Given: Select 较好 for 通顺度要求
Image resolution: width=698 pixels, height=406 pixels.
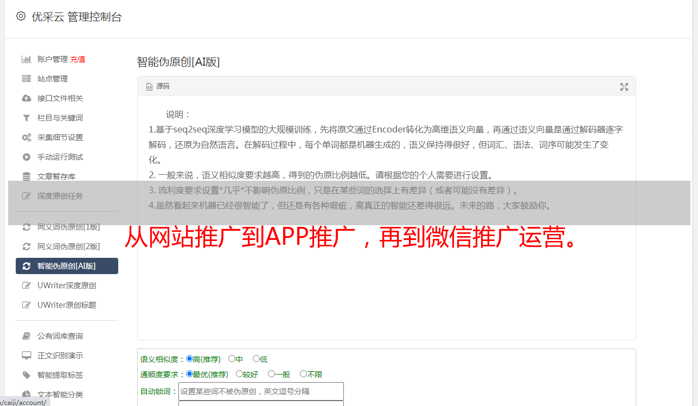Looking at the screenshot, I should point(239,374).
